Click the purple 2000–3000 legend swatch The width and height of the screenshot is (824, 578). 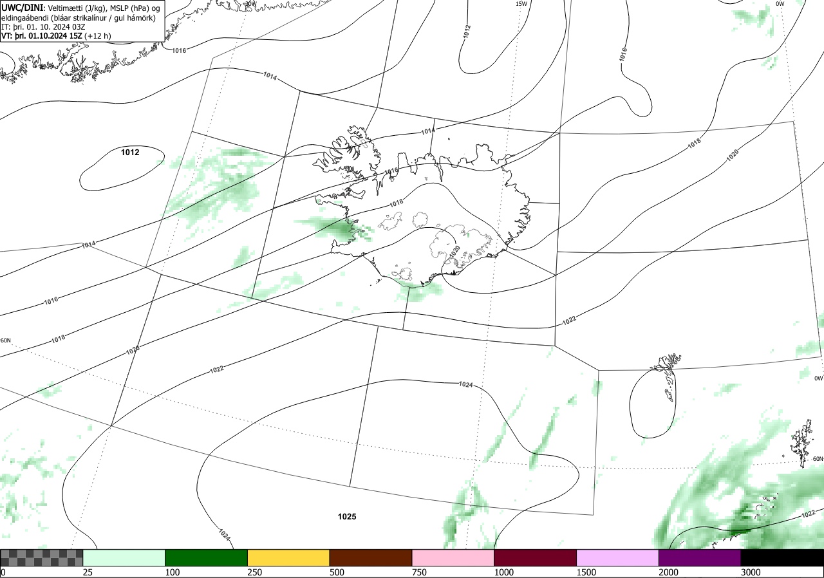tap(700, 557)
